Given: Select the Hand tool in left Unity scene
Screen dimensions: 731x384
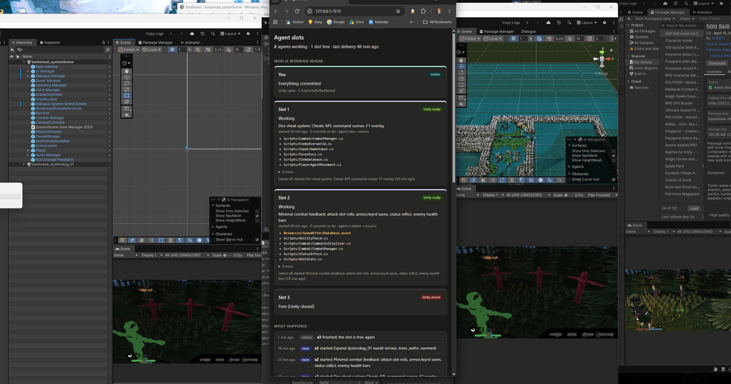Looking at the screenshot, I should coord(127,71).
